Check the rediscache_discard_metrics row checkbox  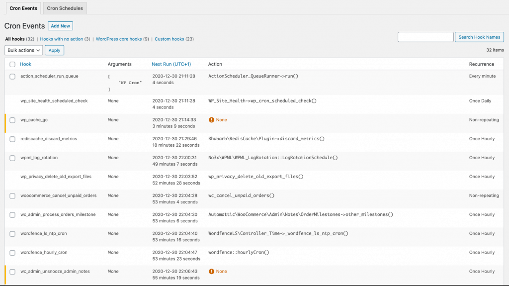(x=12, y=139)
